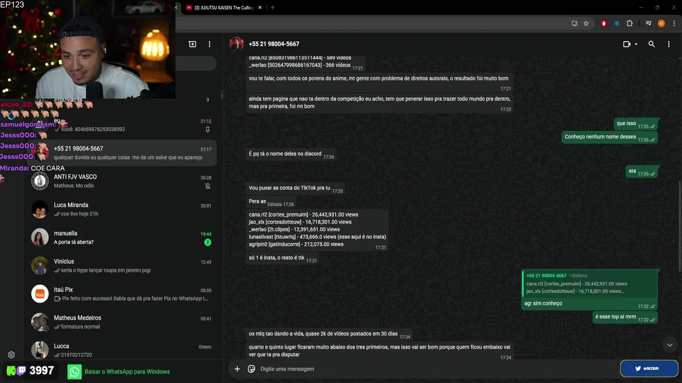Start a new chat in WhatsApp
Screen dimensions: 682x383
click(192, 44)
